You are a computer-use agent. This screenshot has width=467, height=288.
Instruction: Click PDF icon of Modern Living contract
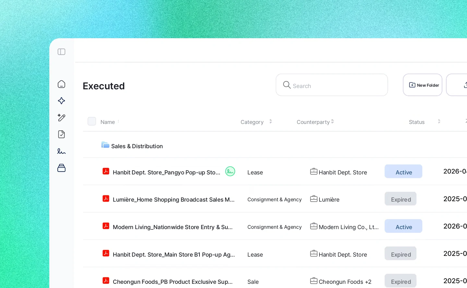(106, 226)
